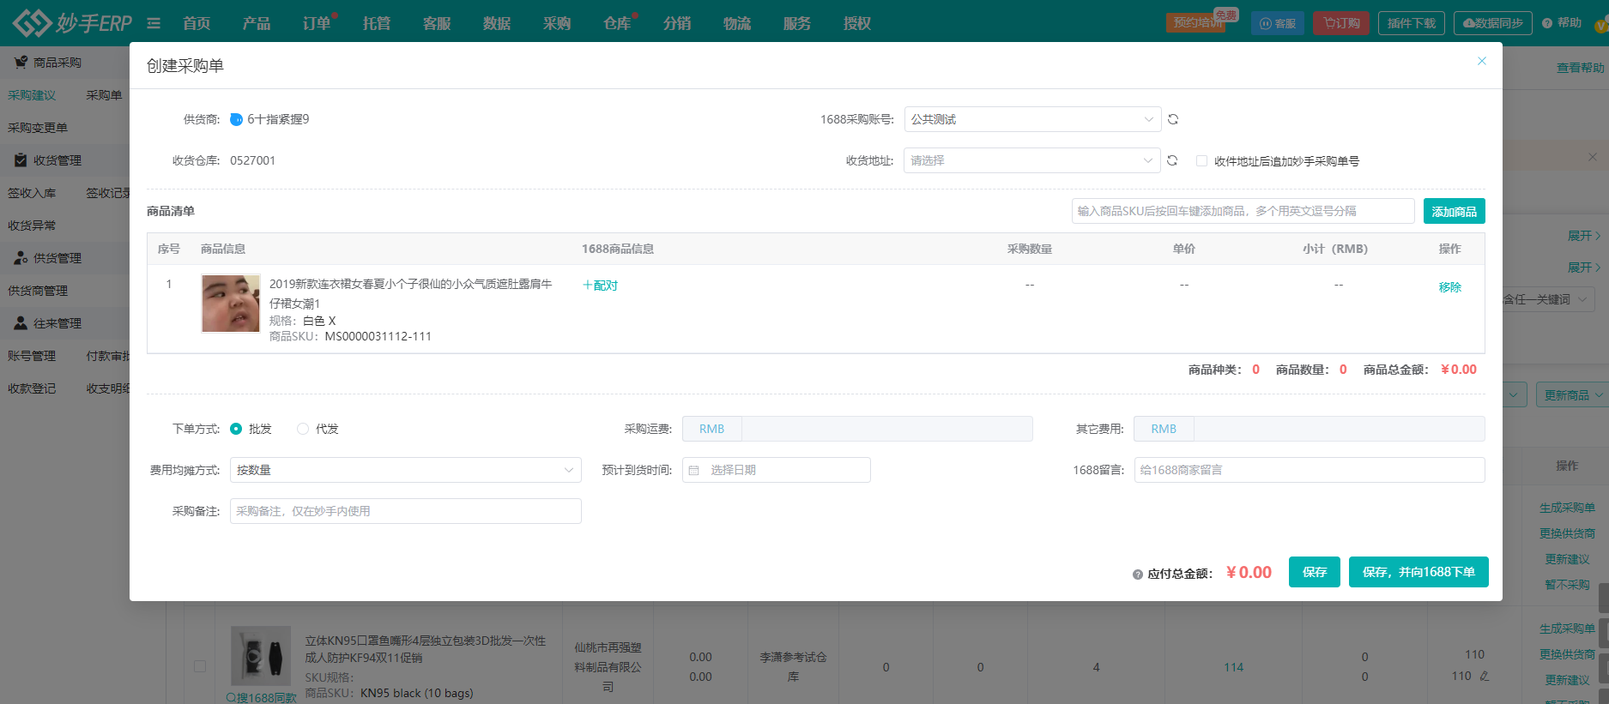The height and width of the screenshot is (704, 1609).
Task: Open 采购变更单 in left sidebar
Action: [x=38, y=128]
